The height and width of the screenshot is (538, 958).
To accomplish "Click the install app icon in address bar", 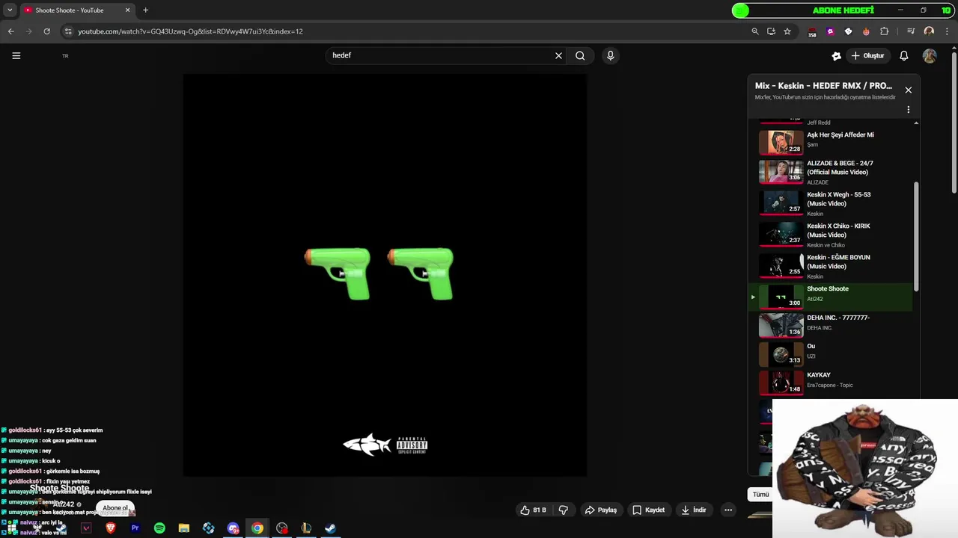I will click(771, 31).
